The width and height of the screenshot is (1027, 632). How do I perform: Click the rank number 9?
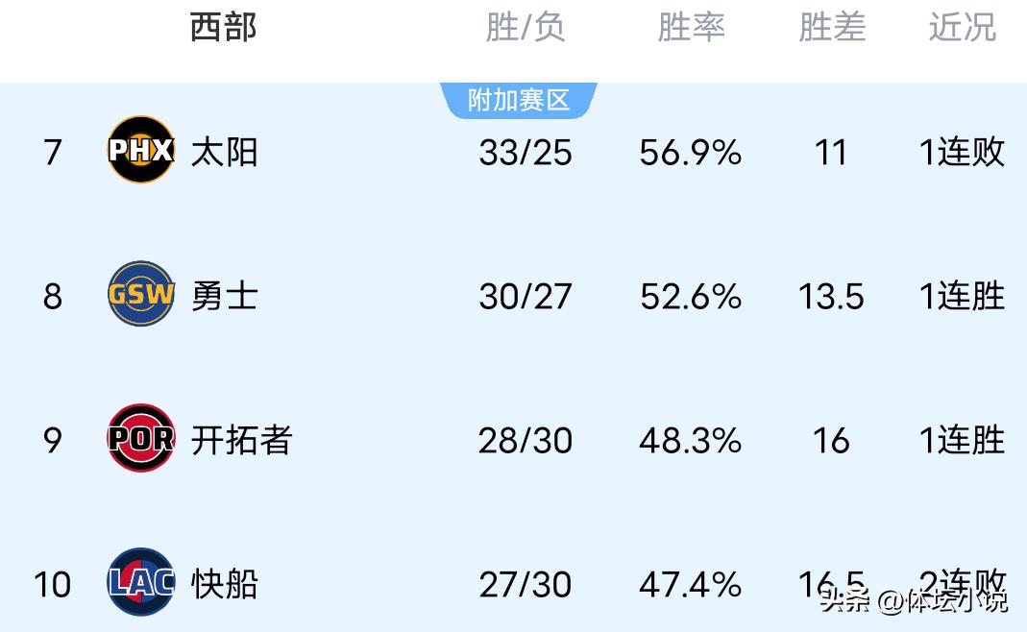click(x=53, y=440)
